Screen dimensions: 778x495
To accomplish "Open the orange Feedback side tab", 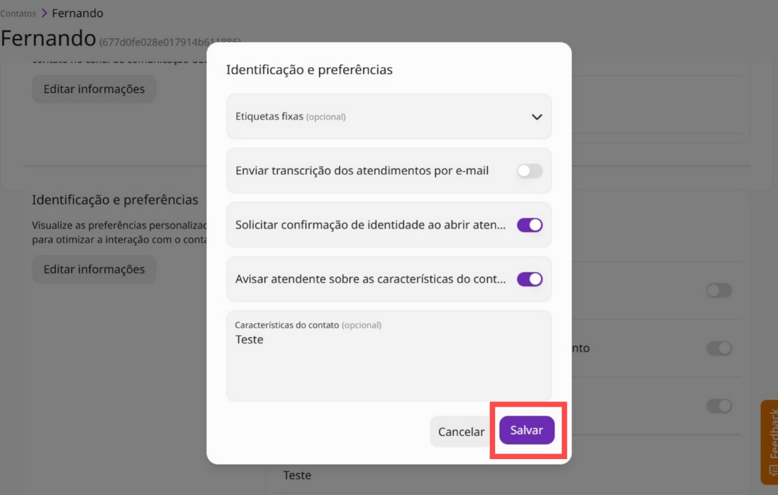I will [x=769, y=442].
